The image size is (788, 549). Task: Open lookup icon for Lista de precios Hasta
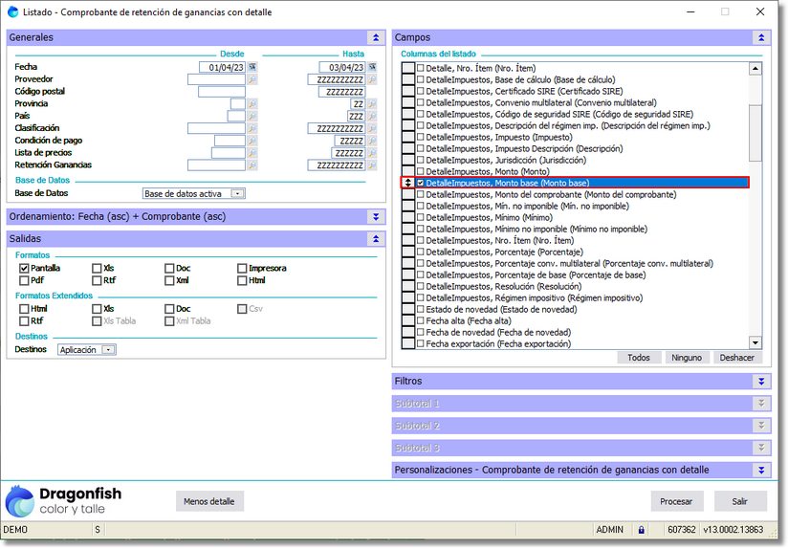click(372, 153)
